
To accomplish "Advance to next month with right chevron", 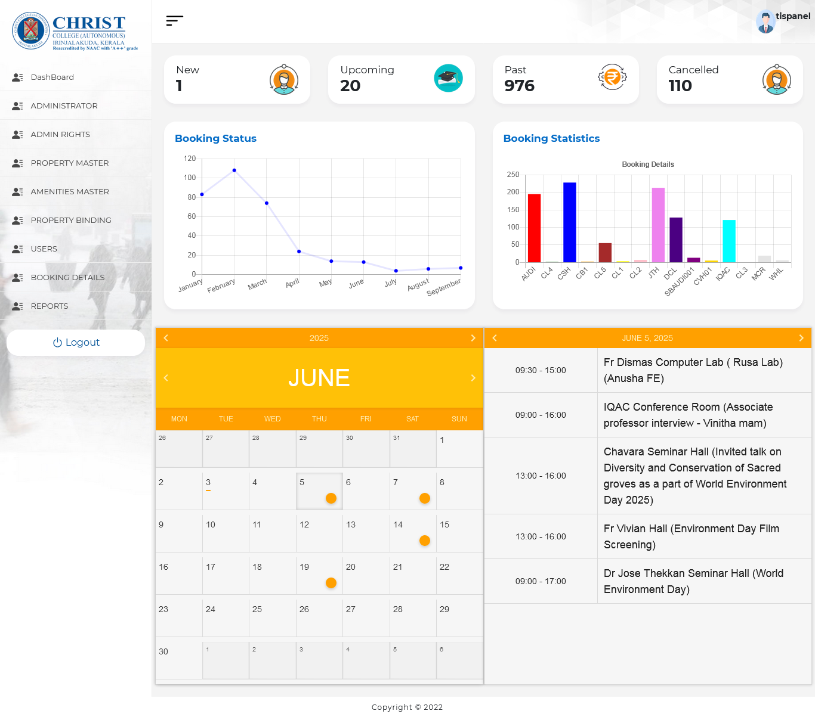I will pos(473,377).
